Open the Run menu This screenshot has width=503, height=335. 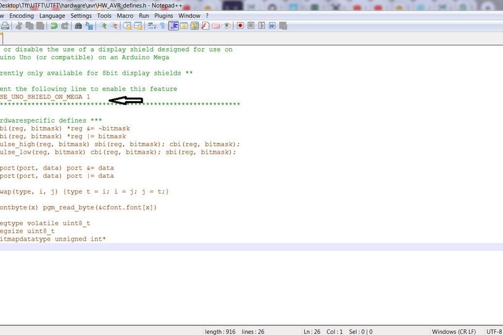click(144, 15)
